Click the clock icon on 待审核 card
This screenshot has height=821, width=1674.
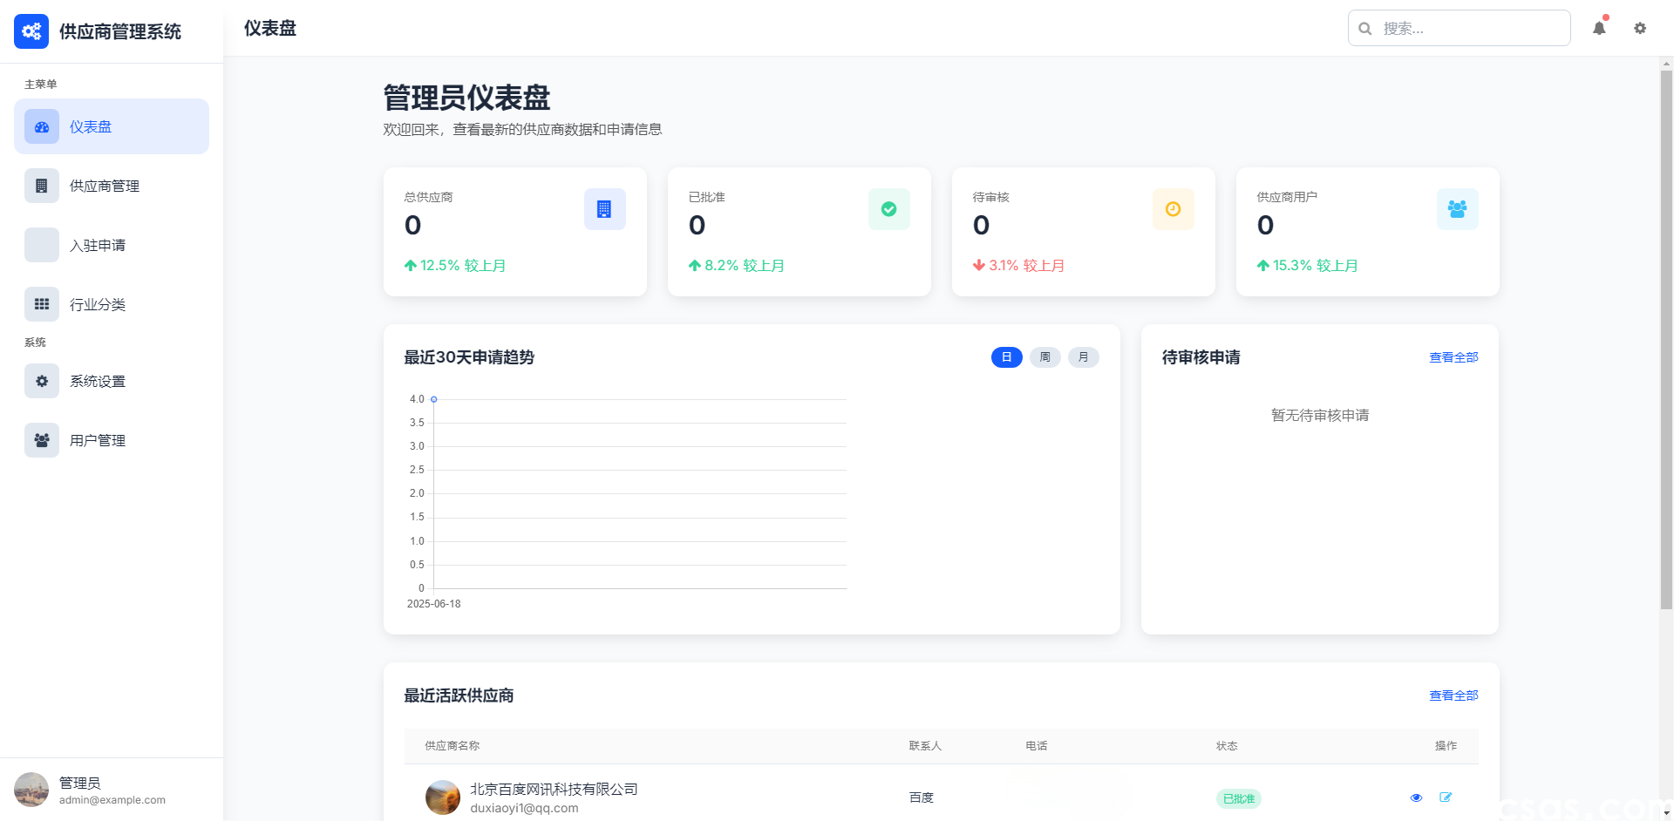point(1174,209)
